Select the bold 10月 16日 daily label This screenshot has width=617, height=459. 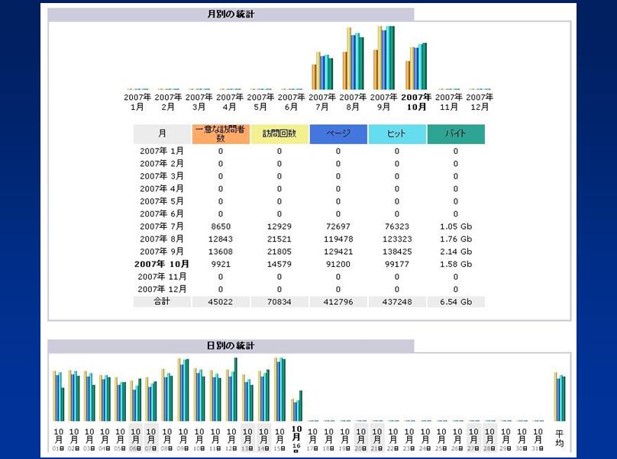point(296,437)
